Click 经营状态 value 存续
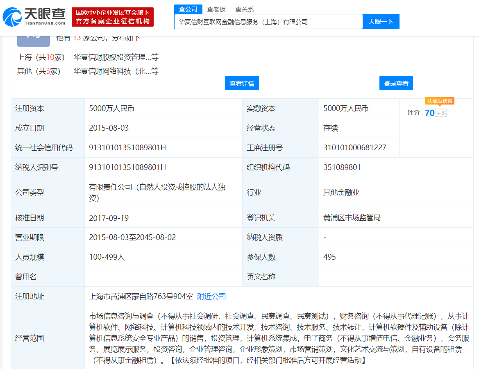479x369 pixels. click(331, 128)
